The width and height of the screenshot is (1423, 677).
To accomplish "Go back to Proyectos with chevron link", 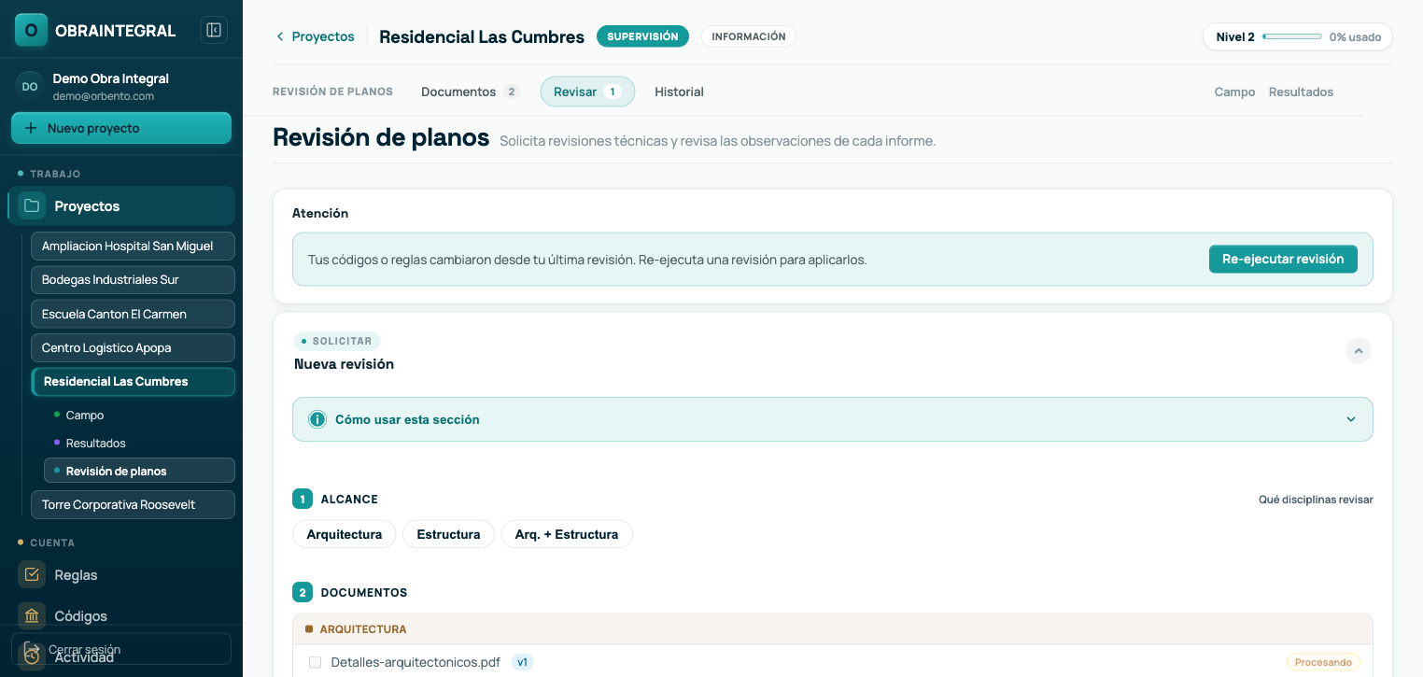I will pyautogui.click(x=315, y=36).
